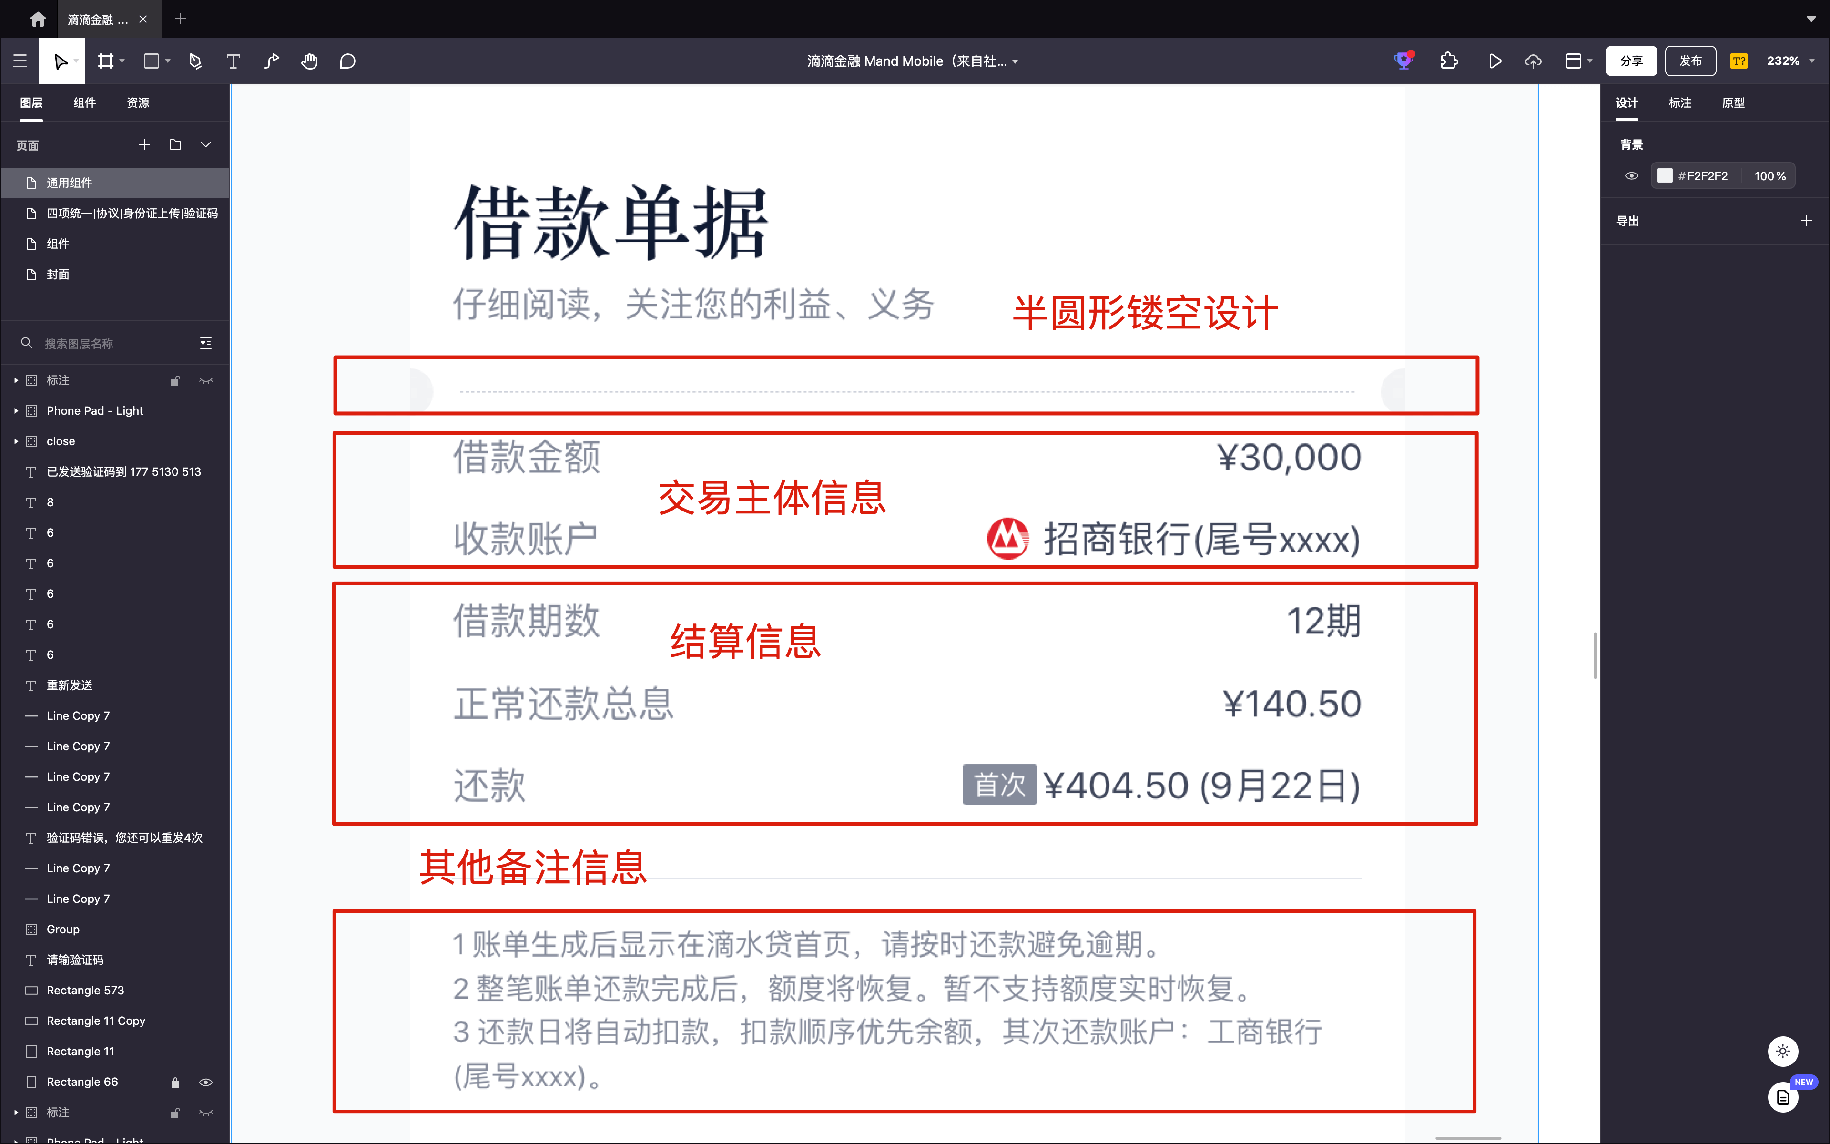Click the 分享 share button
This screenshot has width=1830, height=1144.
(1631, 61)
